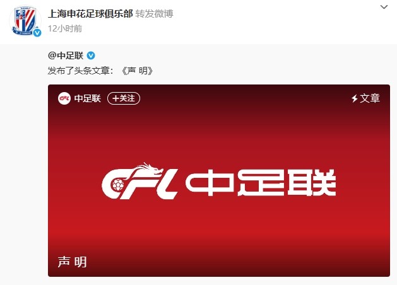Open the @中足联 mention link

pyautogui.click(x=66, y=55)
